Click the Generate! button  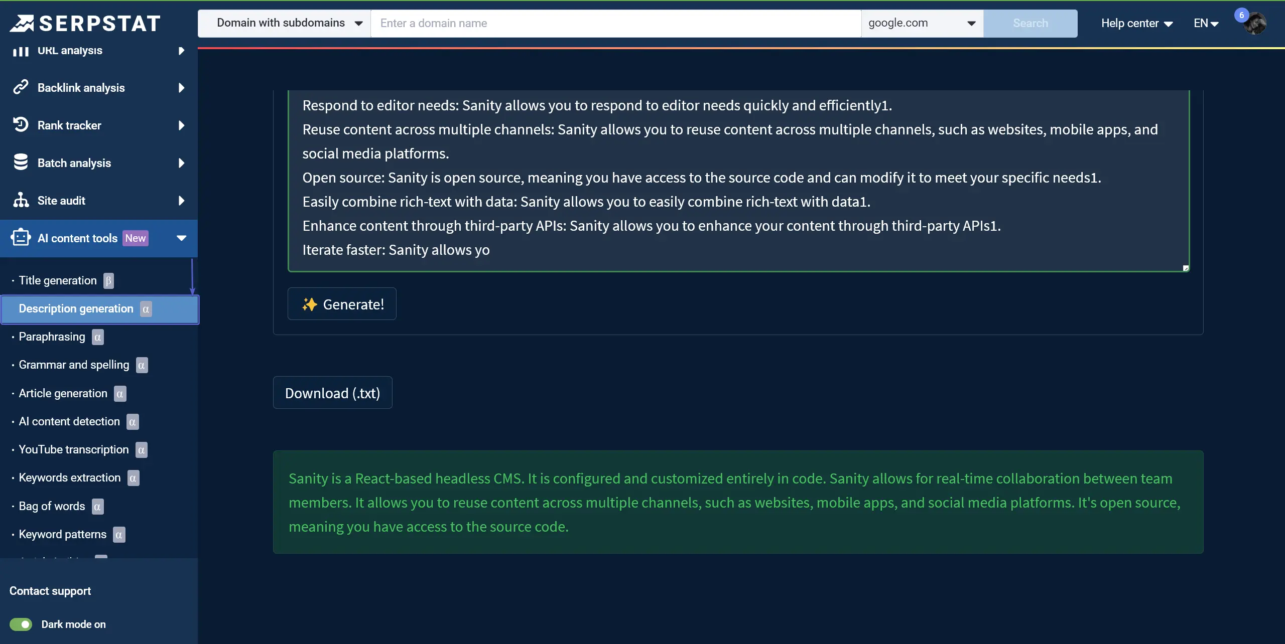[342, 304]
